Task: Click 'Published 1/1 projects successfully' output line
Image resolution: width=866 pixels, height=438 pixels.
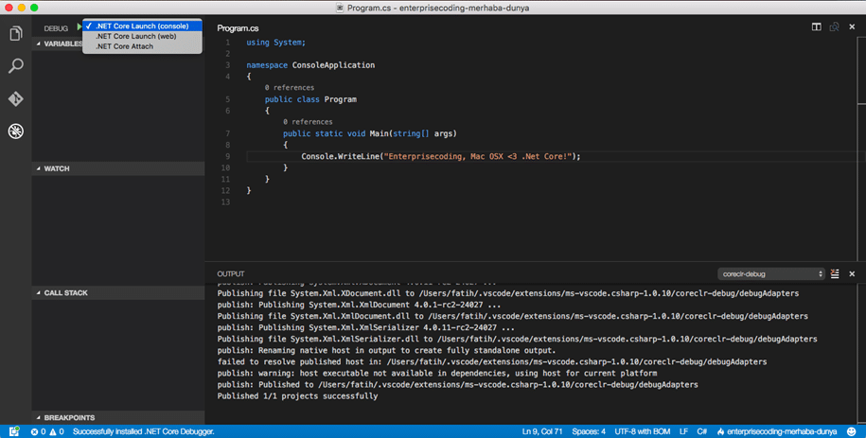Action: 297,396
